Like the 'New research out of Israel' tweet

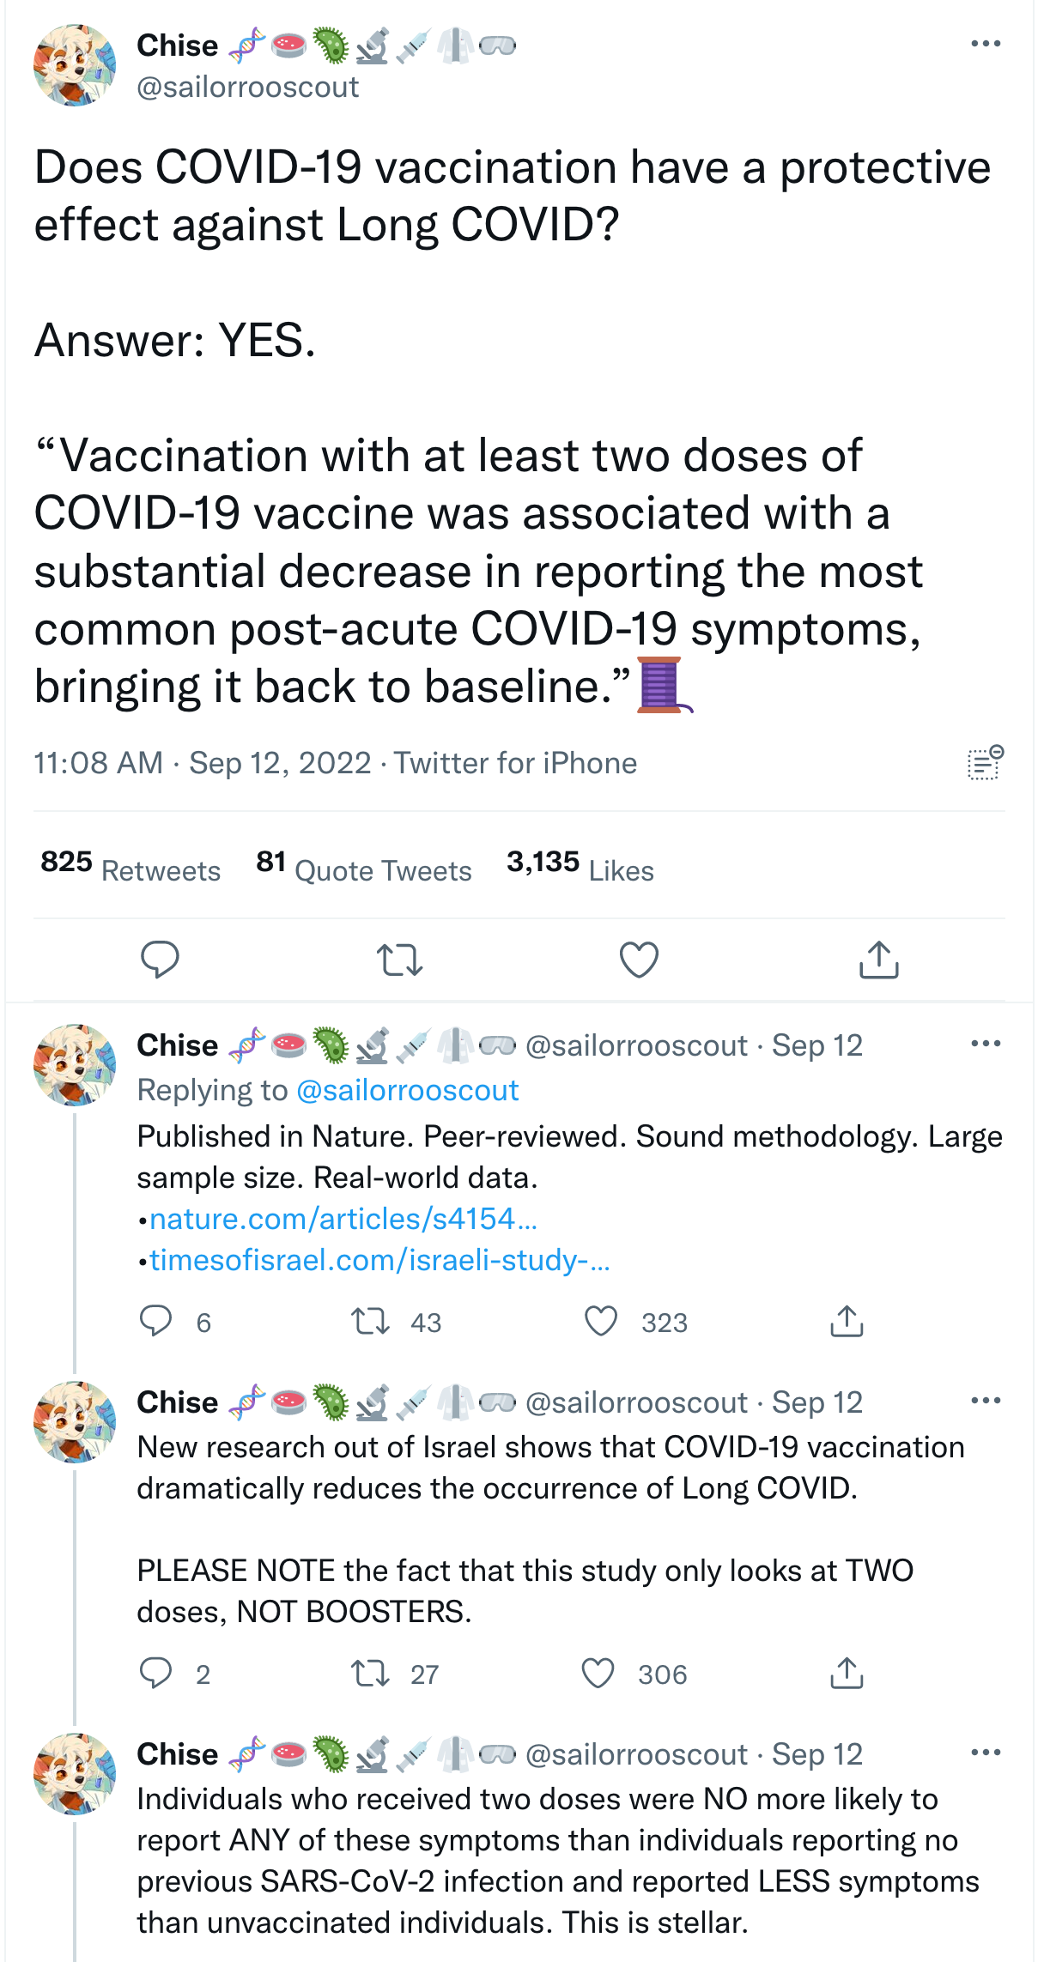click(x=598, y=1673)
